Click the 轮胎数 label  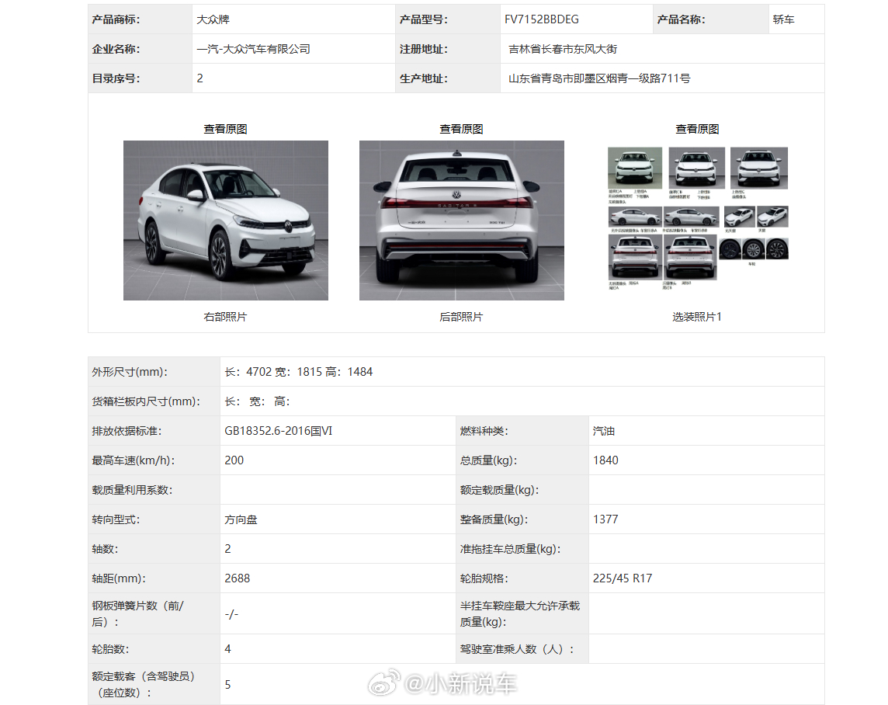[x=110, y=648]
